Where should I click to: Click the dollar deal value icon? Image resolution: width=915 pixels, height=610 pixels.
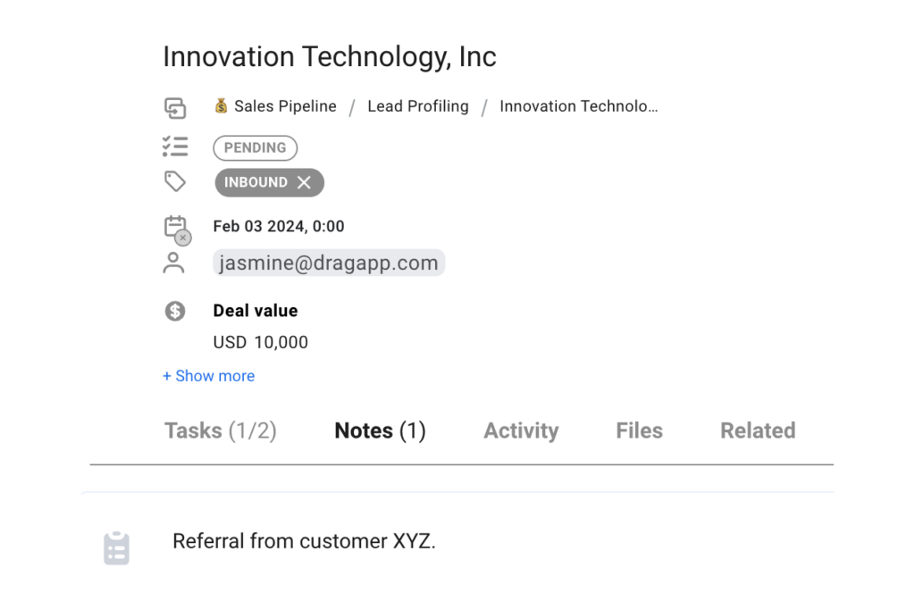pyautogui.click(x=175, y=311)
